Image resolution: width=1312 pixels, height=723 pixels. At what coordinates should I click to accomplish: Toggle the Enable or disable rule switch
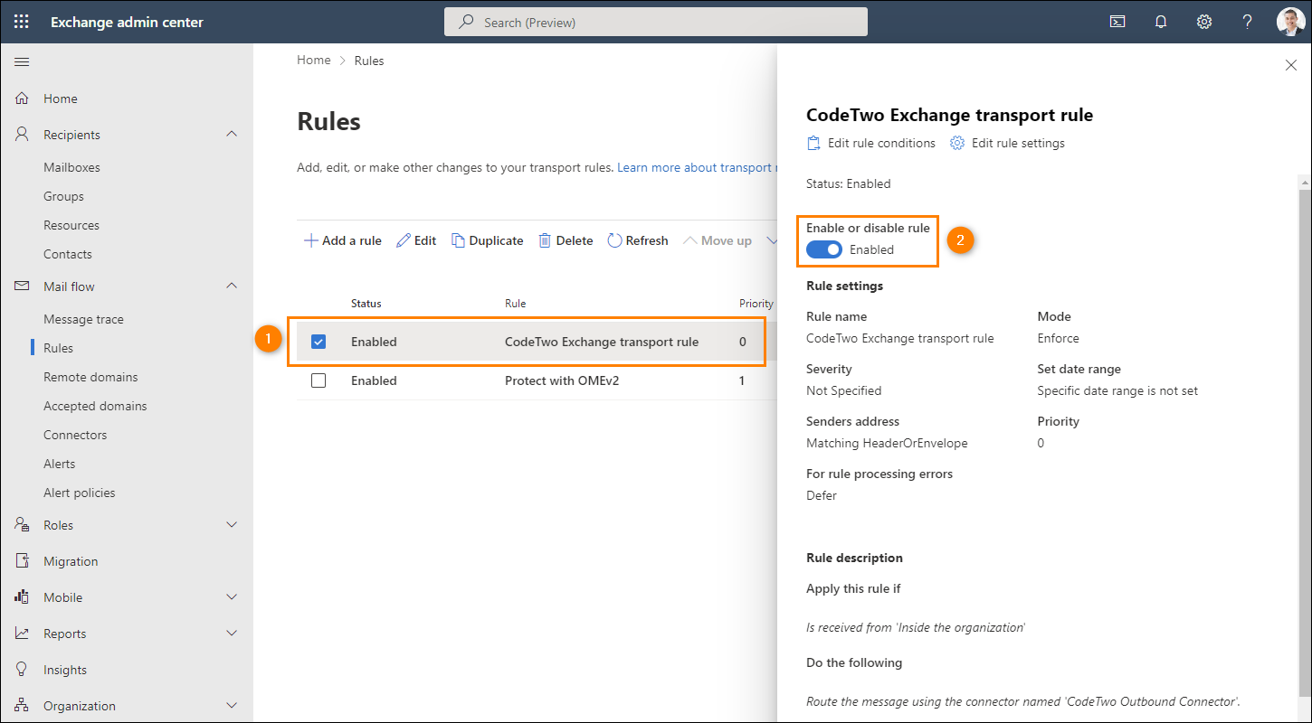(824, 249)
